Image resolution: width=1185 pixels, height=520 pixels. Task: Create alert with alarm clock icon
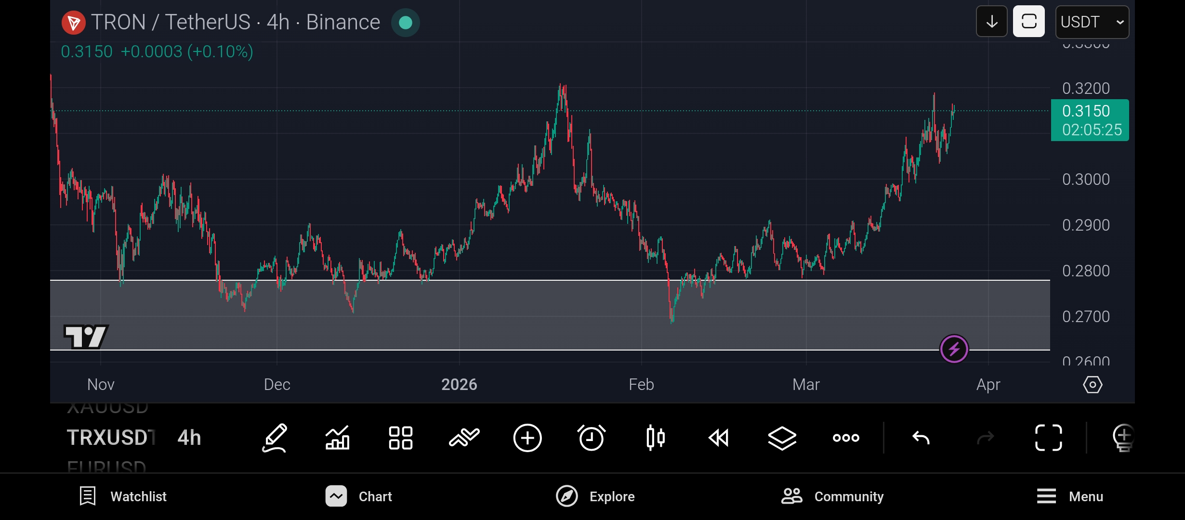[x=591, y=438]
